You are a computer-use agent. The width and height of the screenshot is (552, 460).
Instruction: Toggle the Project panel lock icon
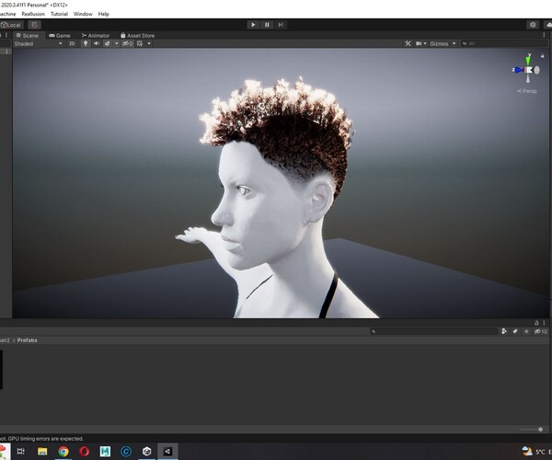[x=536, y=323]
